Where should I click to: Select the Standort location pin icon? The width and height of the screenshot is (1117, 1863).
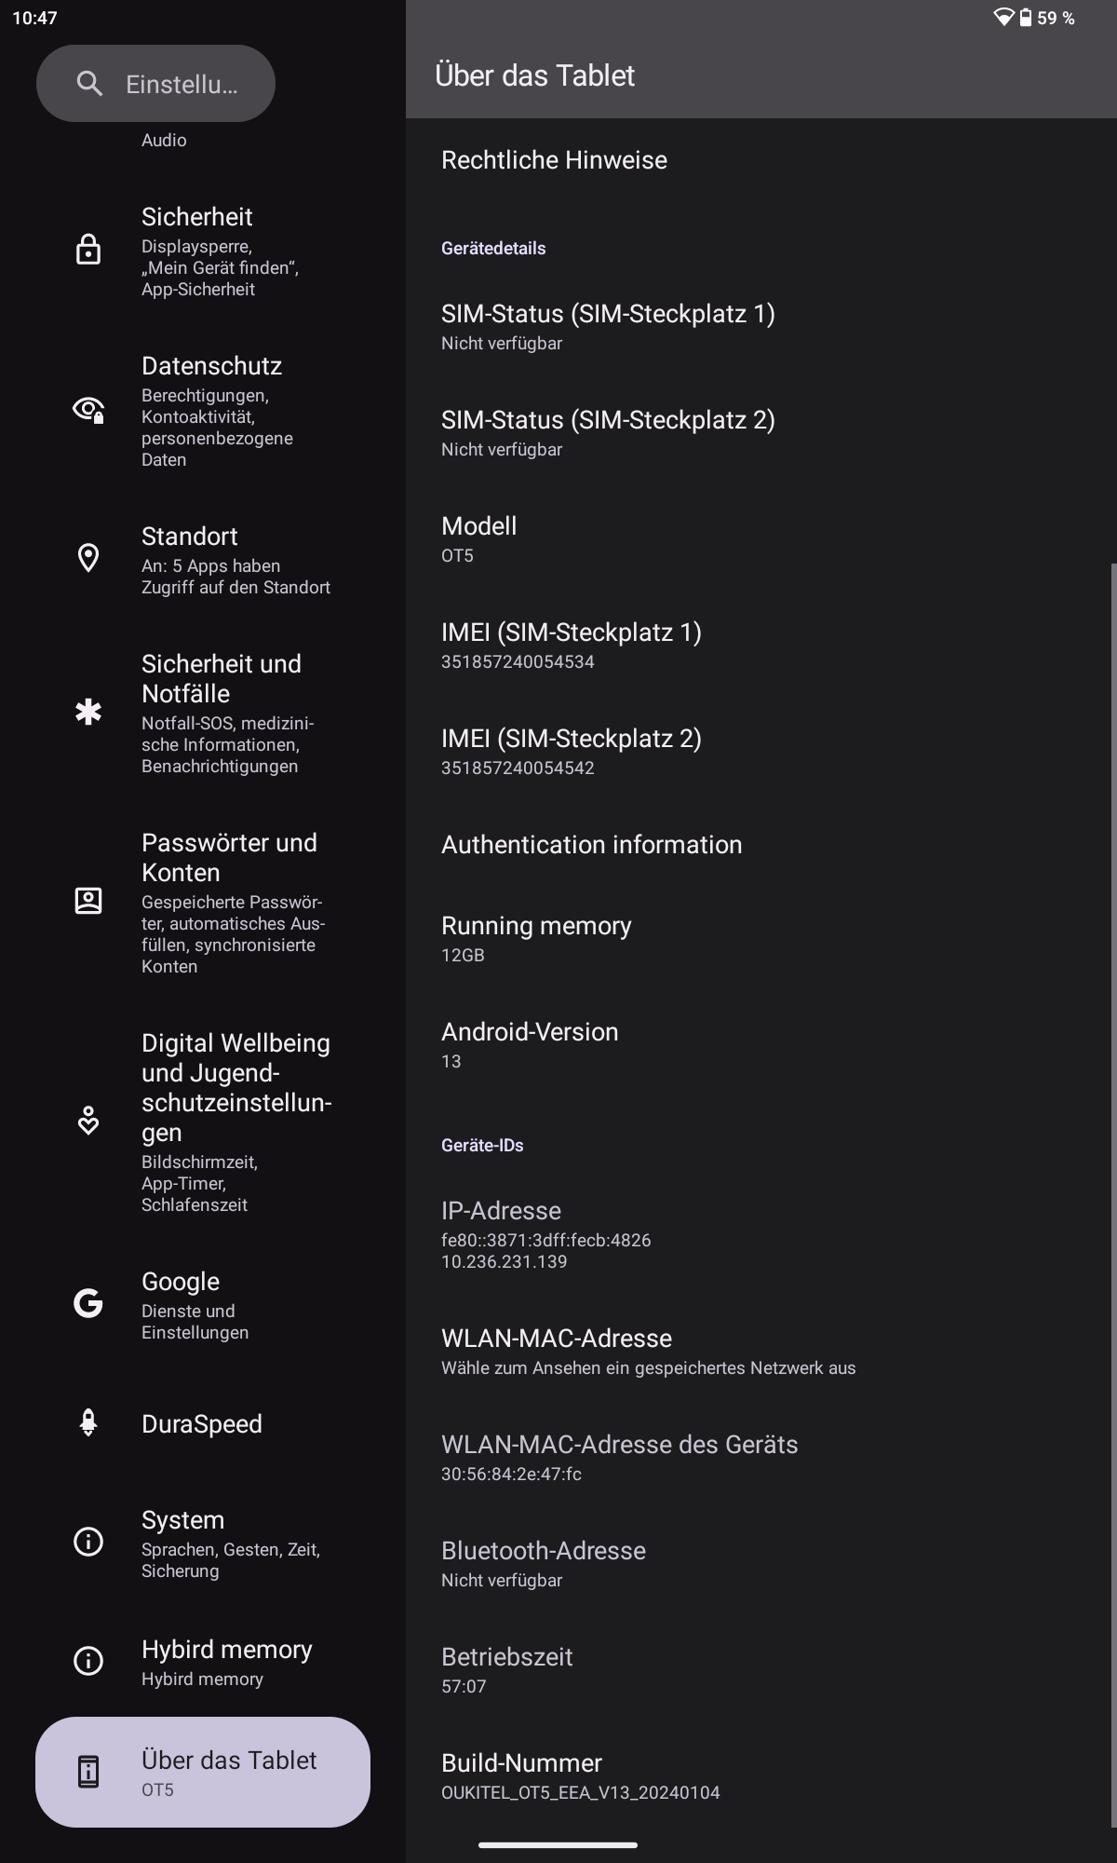[x=88, y=558]
